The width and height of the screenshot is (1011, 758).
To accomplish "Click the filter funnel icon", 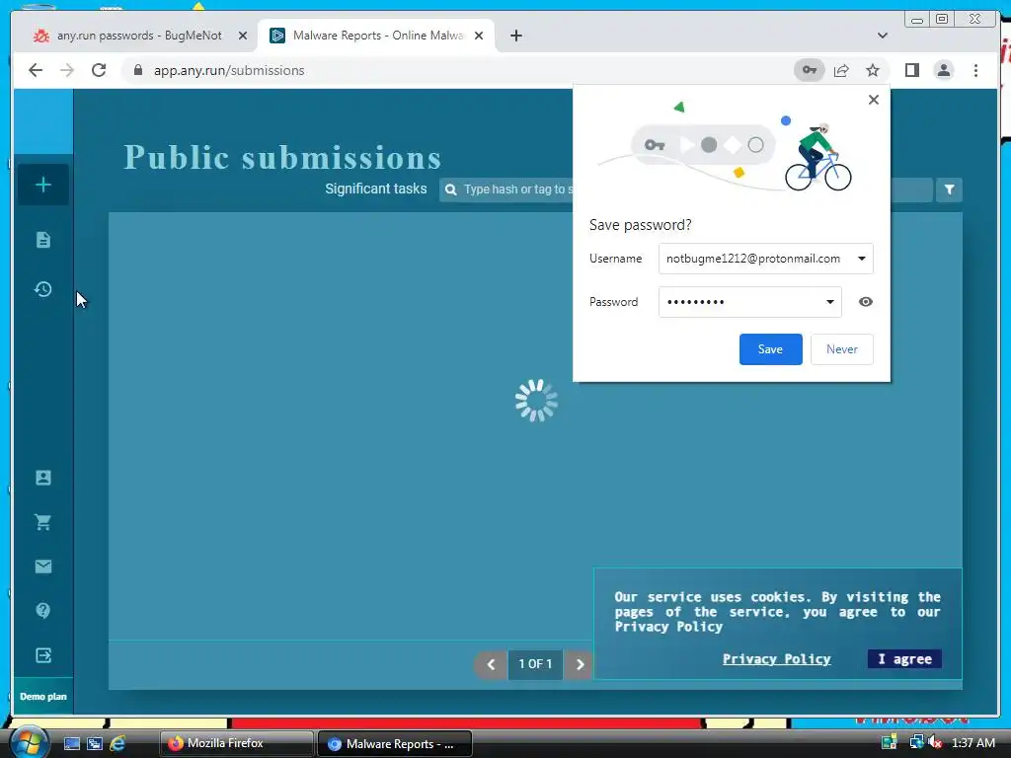I will click(x=949, y=189).
